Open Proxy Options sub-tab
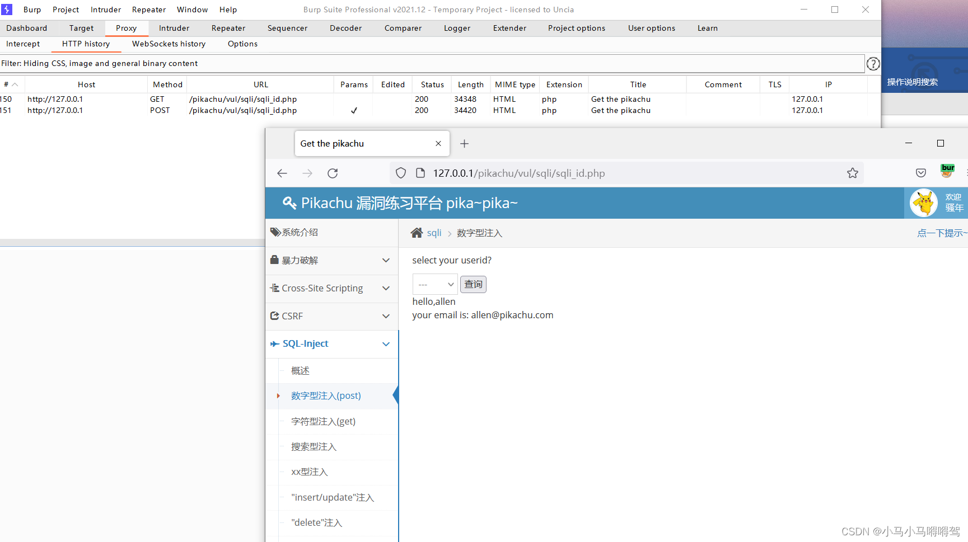The image size is (968, 542). [x=242, y=44]
